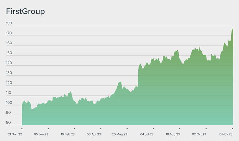
Task: Select the 05 Jan 23 date label
Action: pos(41,134)
